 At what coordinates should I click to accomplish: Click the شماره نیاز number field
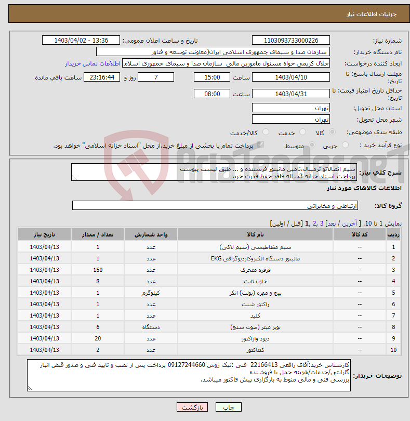click(x=291, y=40)
